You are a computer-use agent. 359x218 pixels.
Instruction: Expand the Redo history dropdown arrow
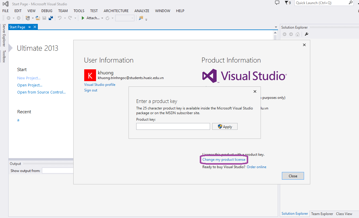tap(75, 18)
